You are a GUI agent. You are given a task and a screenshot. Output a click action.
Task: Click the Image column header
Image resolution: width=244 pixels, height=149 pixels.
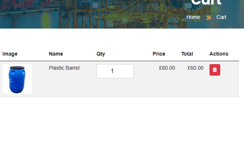10,54
